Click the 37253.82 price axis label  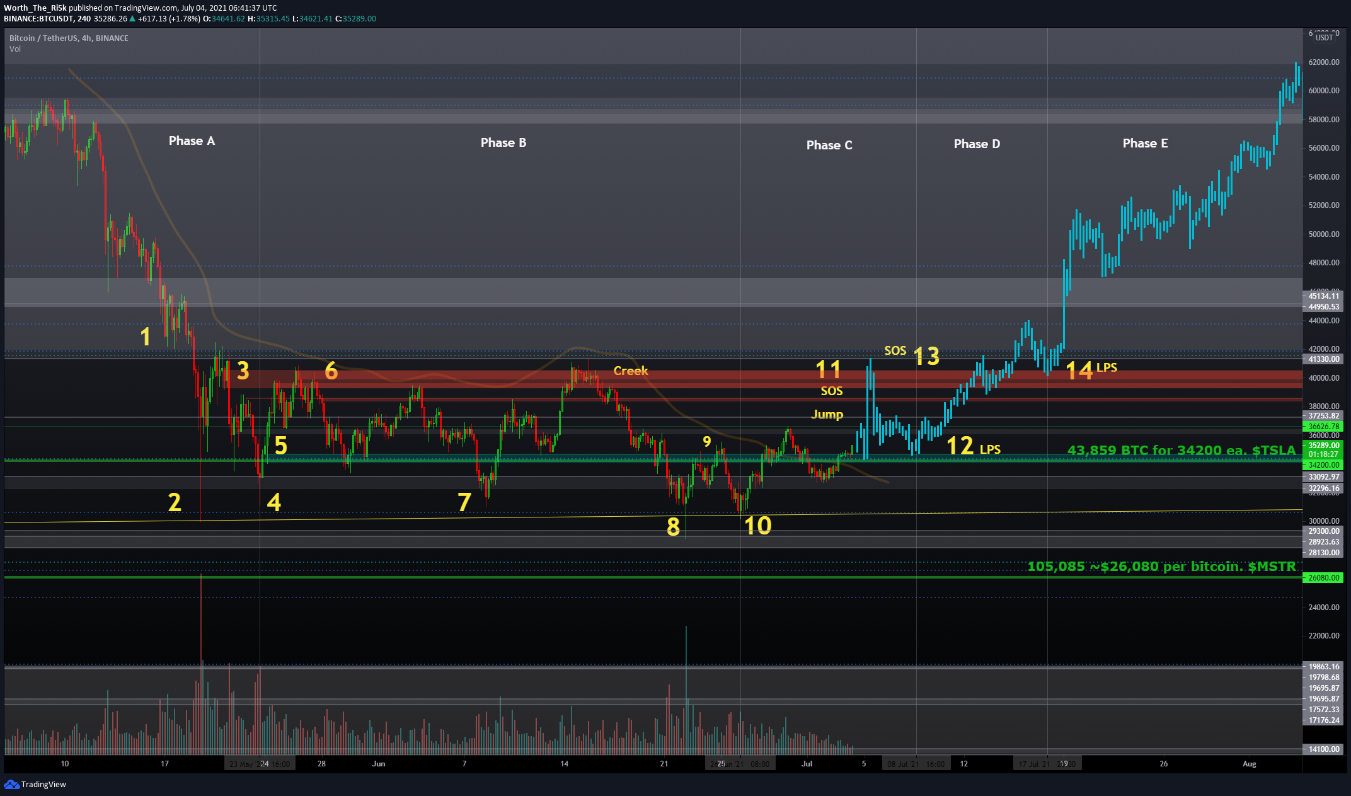pyautogui.click(x=1323, y=415)
